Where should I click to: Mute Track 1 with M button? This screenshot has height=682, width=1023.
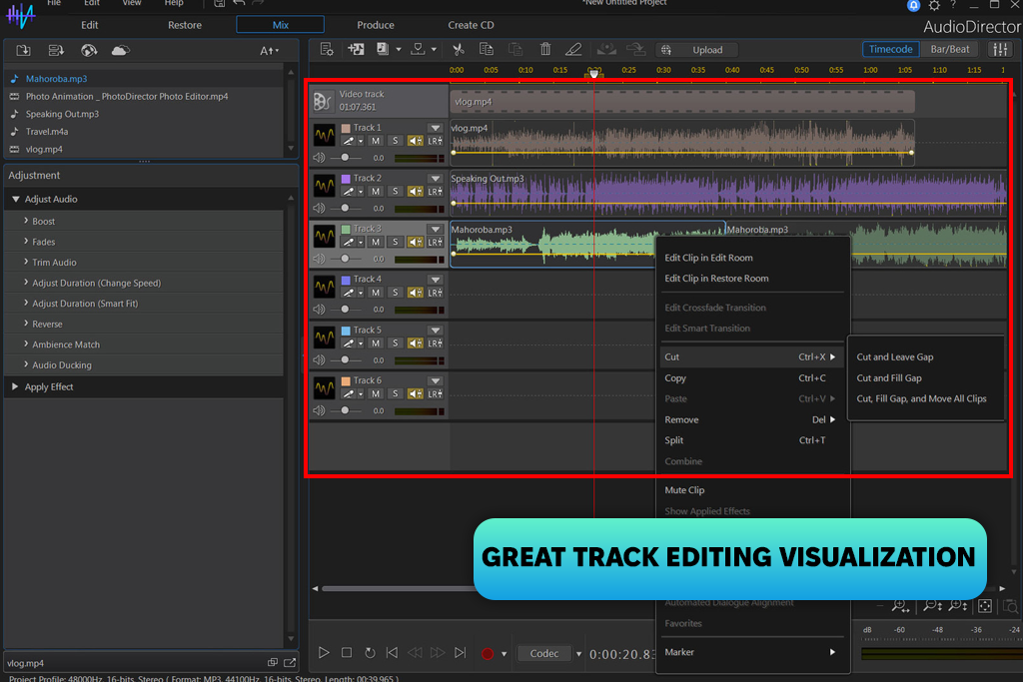[376, 140]
